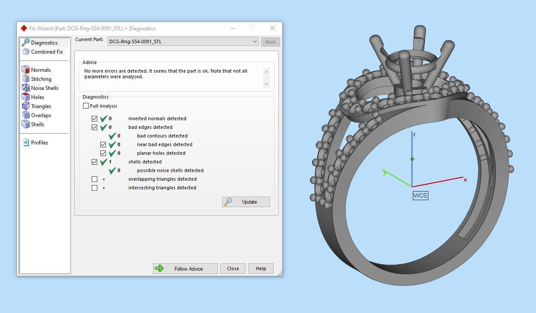Open the Noise Shells page label

tap(45, 88)
